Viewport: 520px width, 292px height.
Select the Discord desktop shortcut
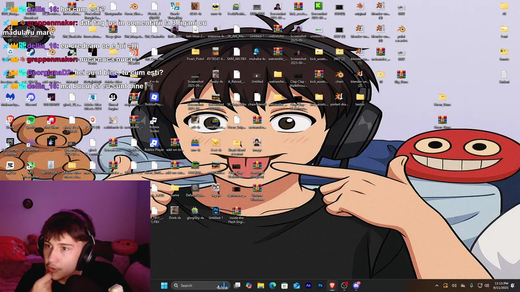coord(31,100)
